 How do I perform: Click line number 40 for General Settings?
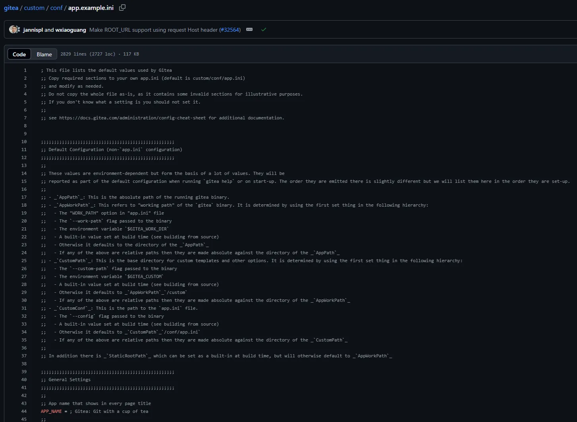click(24, 380)
